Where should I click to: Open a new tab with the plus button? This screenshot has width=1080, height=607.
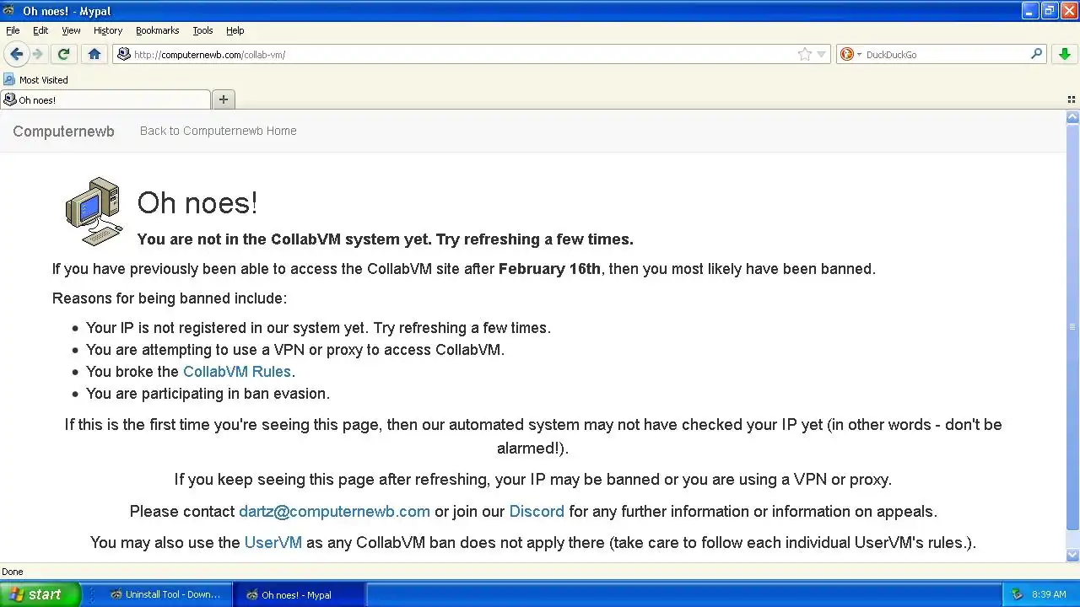pos(224,99)
